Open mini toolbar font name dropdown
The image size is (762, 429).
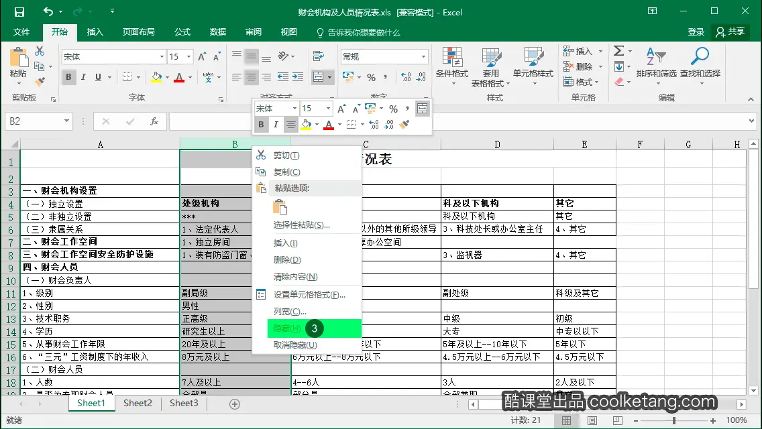tap(294, 109)
